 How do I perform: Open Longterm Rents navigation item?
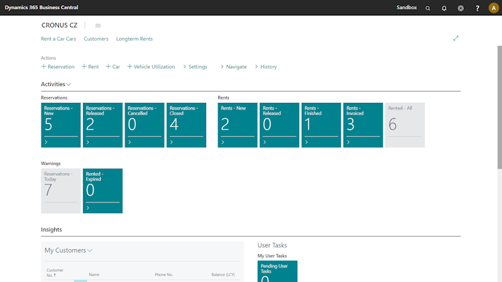(x=135, y=39)
